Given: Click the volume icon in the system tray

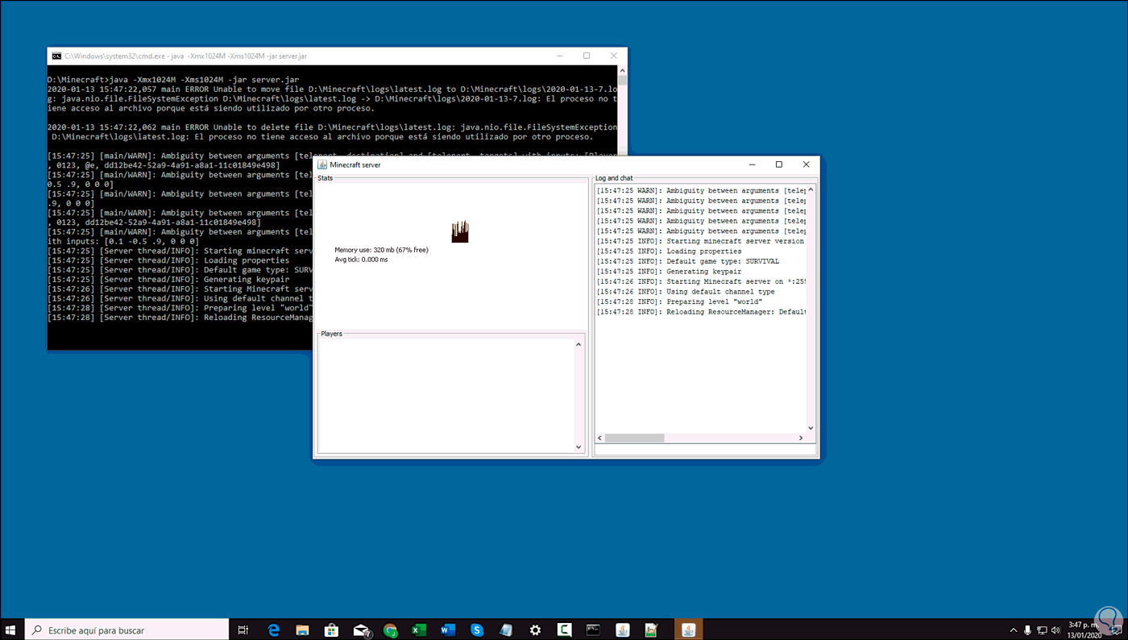Looking at the screenshot, I should tap(1055, 630).
